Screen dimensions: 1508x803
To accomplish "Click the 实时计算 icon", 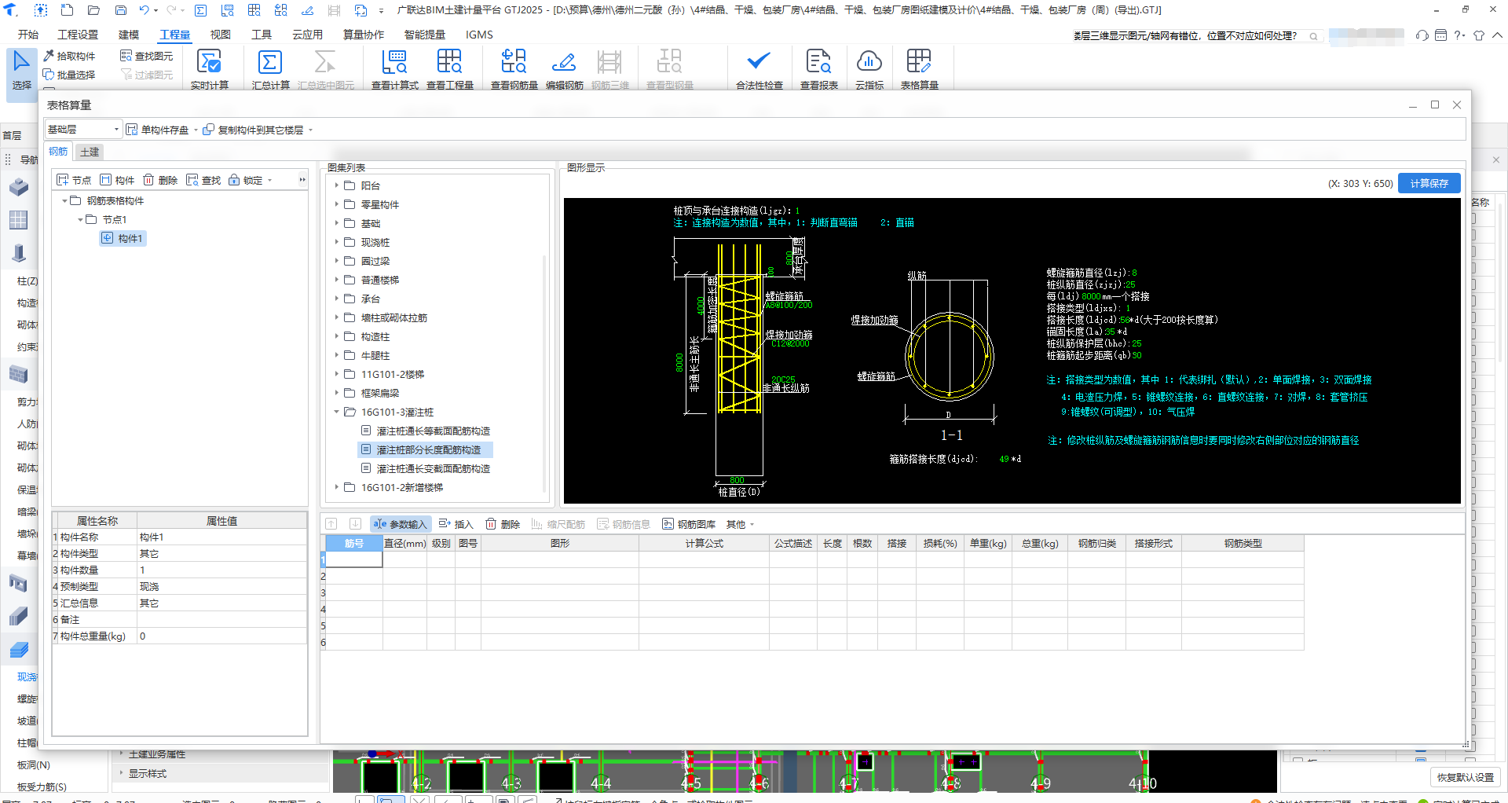I will coord(209,69).
